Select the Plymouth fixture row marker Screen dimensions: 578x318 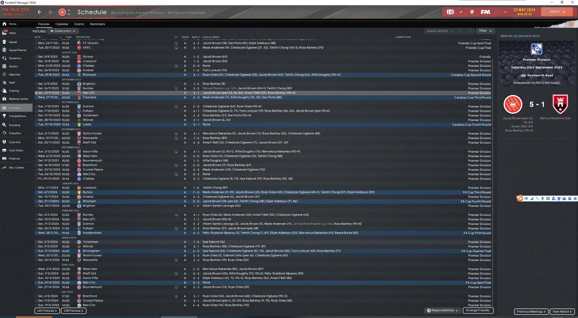click(36, 75)
